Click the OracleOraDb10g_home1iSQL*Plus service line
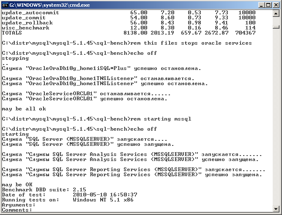Viewport: 282px width, 215px height. pos(101,68)
